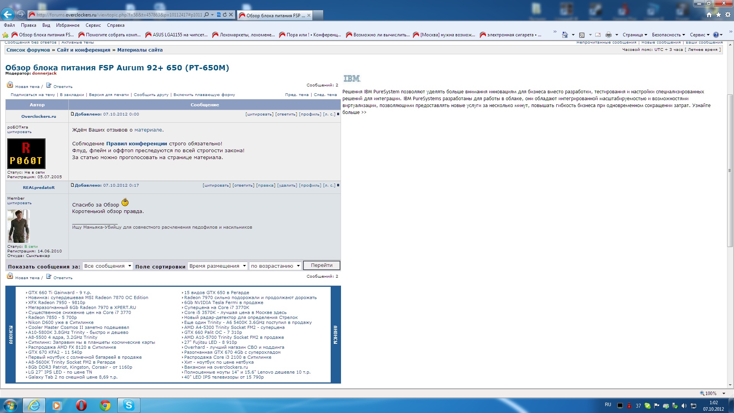This screenshot has width=734, height=413.
Task: Click the 'Правил конференции' link
Action: (x=136, y=143)
